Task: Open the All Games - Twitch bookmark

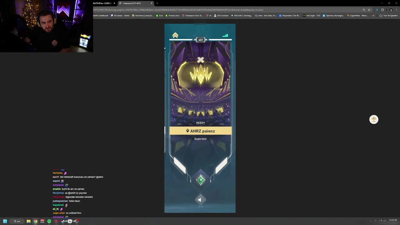Action: (120, 16)
